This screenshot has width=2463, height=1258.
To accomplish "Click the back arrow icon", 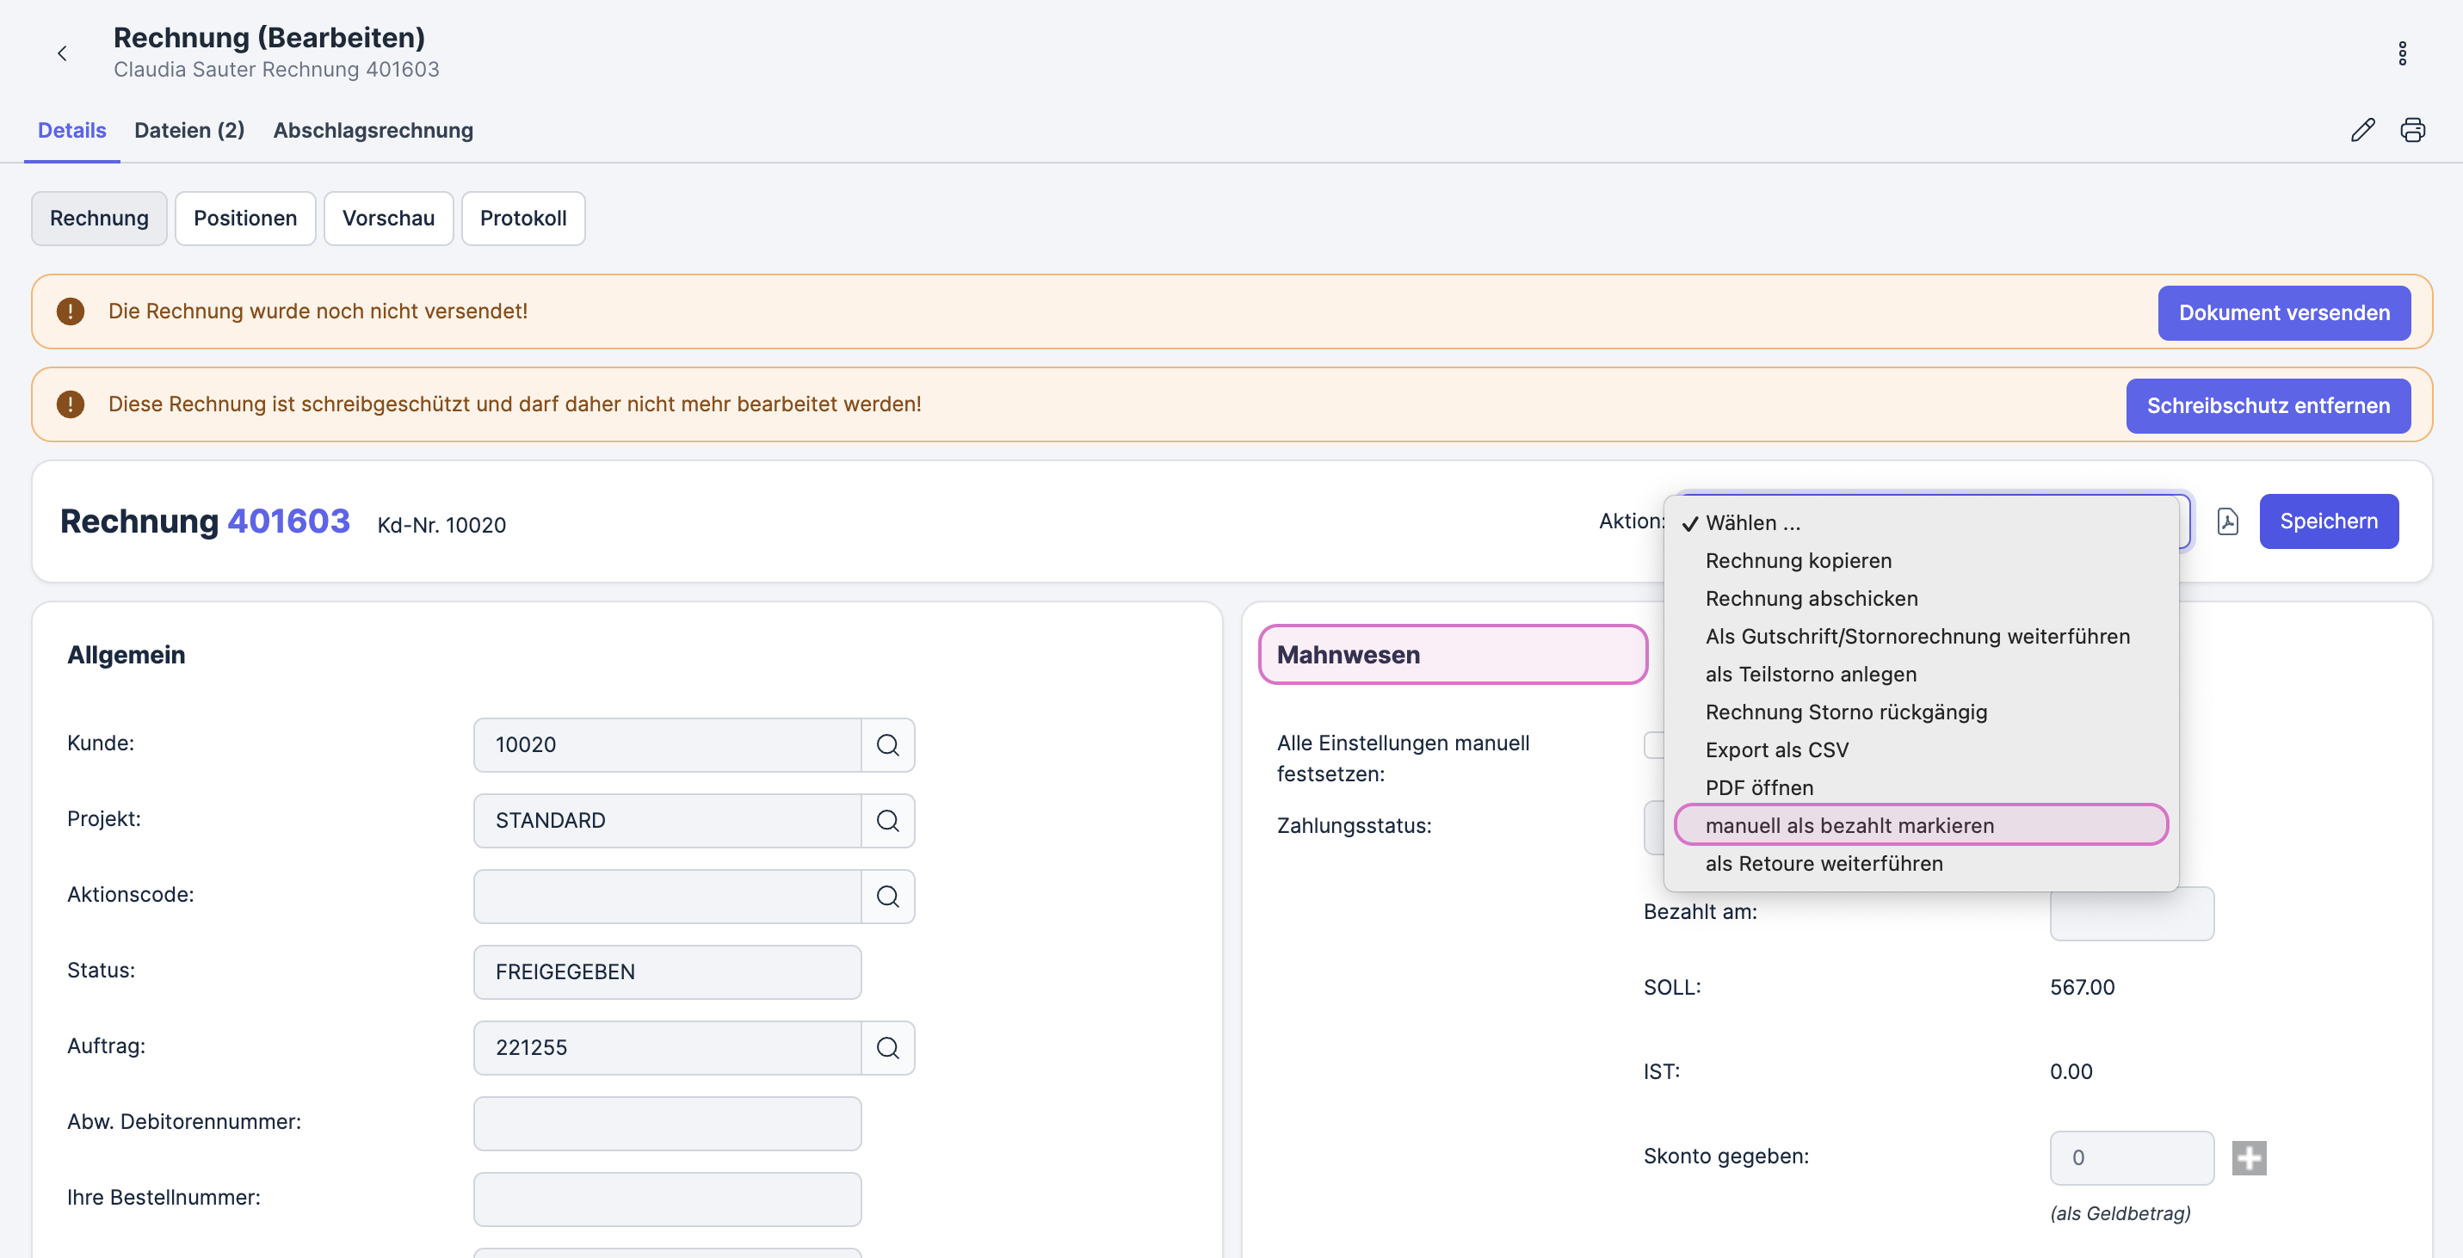I will (x=62, y=53).
